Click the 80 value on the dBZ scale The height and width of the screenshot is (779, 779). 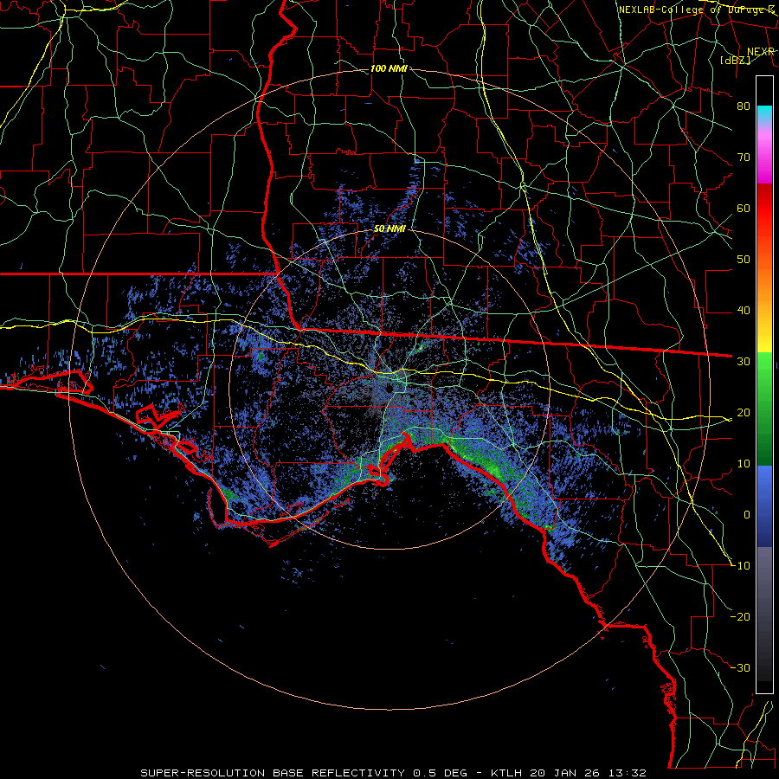coord(744,106)
